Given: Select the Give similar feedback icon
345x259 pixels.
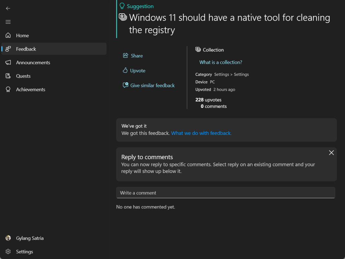Looking at the screenshot, I should tap(126, 85).
